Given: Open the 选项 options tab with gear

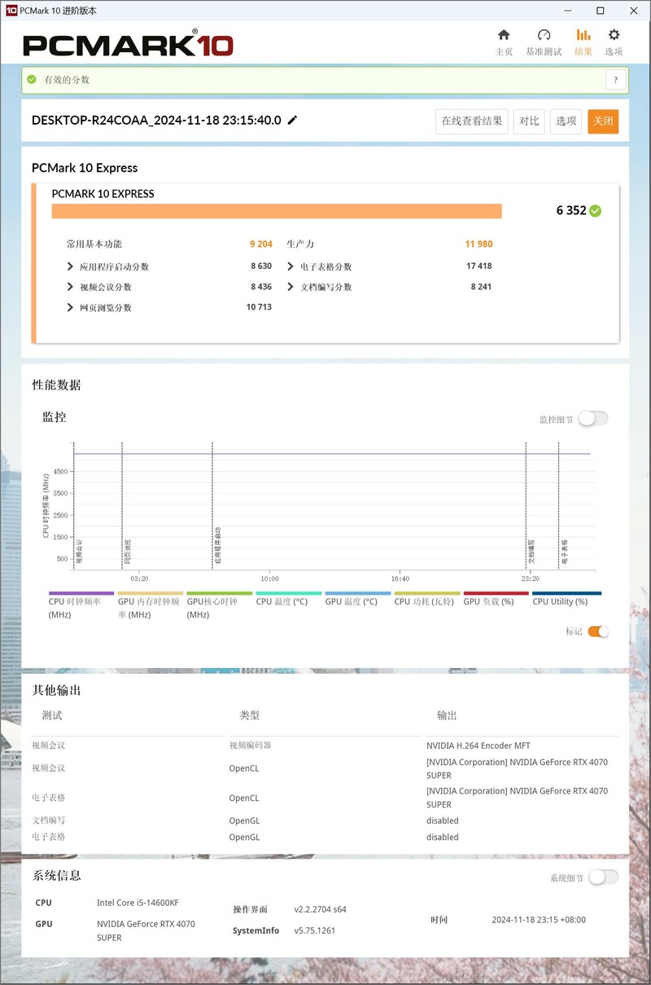Looking at the screenshot, I should tap(614, 42).
